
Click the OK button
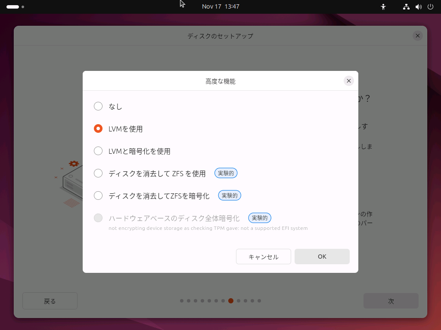[322, 257]
